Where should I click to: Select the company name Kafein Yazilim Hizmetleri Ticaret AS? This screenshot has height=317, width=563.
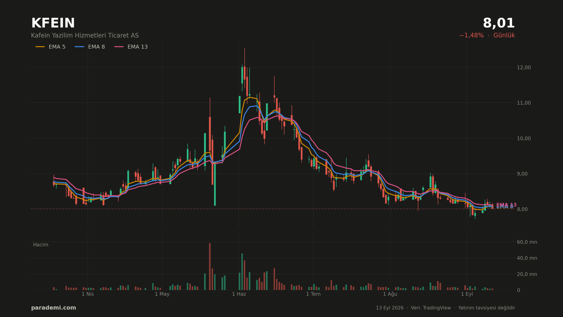[85, 36]
